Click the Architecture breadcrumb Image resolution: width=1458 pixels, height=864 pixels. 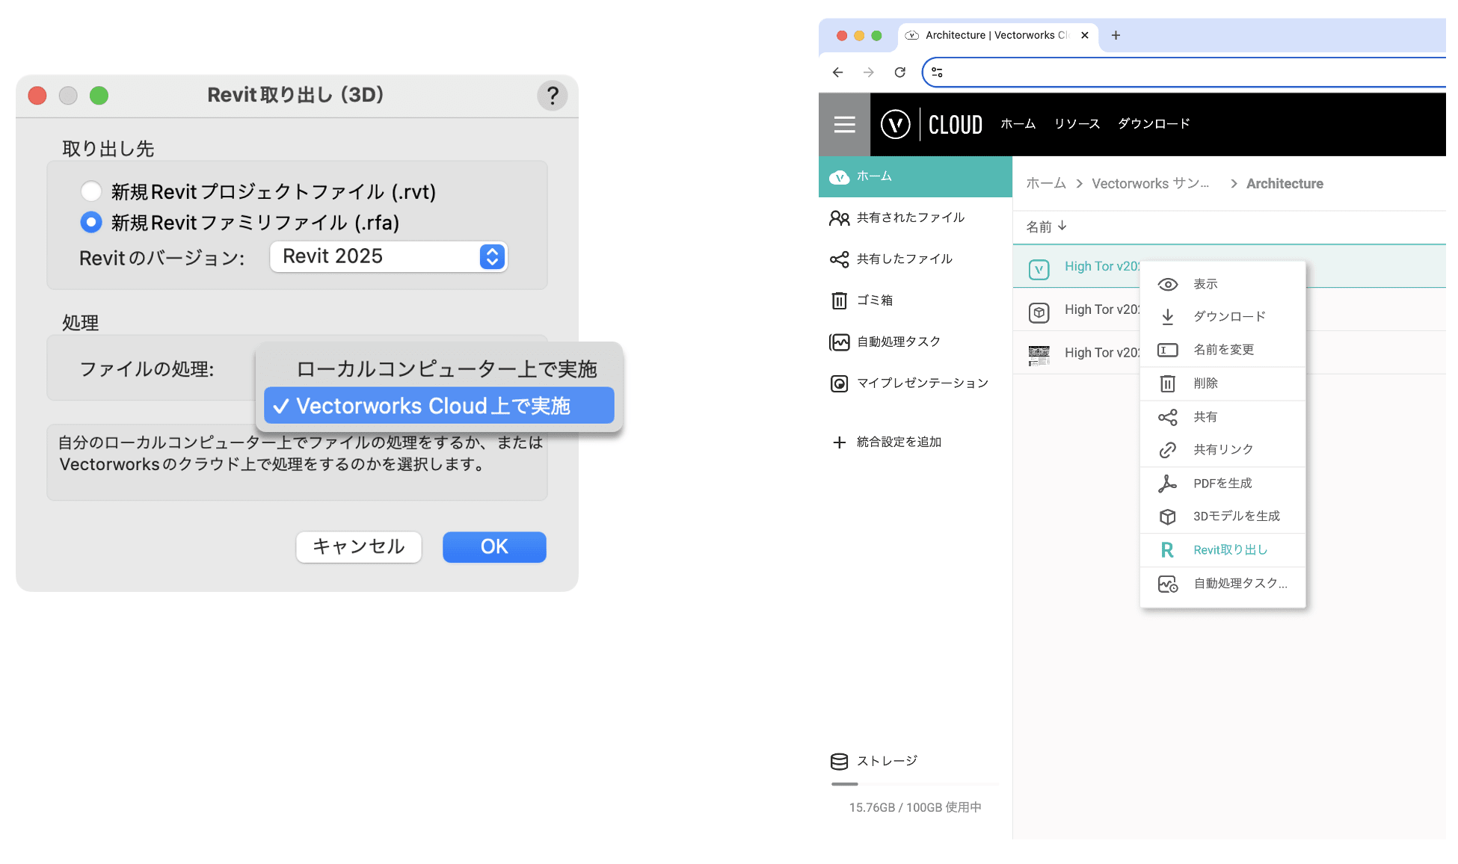(x=1285, y=184)
